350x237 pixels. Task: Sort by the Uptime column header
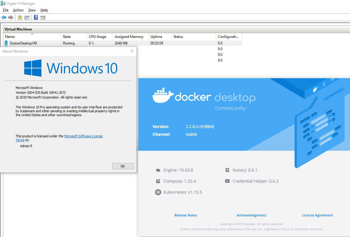[x=160, y=37]
